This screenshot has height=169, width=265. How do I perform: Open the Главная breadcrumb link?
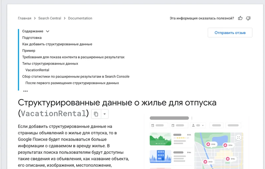tap(25, 18)
